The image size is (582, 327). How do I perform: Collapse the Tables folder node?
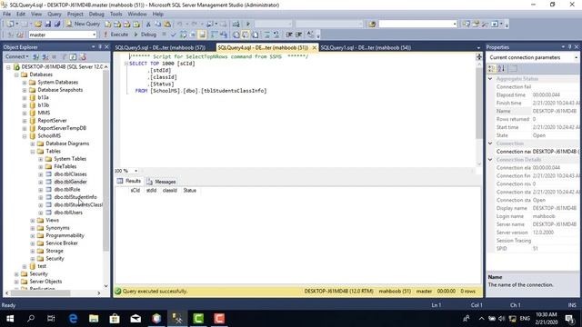pos(33,152)
